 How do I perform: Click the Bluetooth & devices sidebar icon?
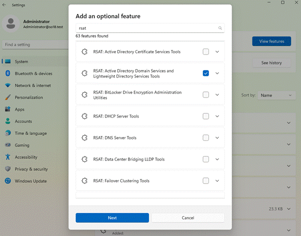coord(7,73)
